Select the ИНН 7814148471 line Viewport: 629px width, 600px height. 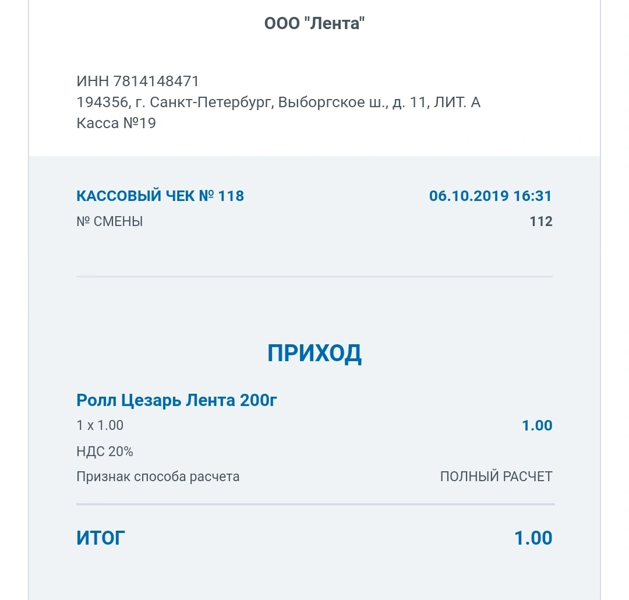pos(137,81)
